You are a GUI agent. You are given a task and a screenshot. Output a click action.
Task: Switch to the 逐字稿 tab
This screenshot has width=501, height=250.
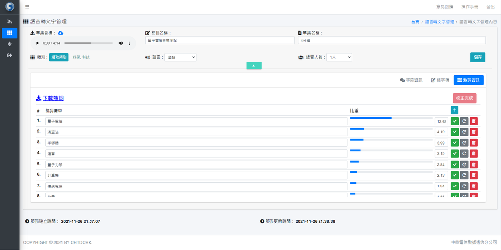[x=440, y=81]
